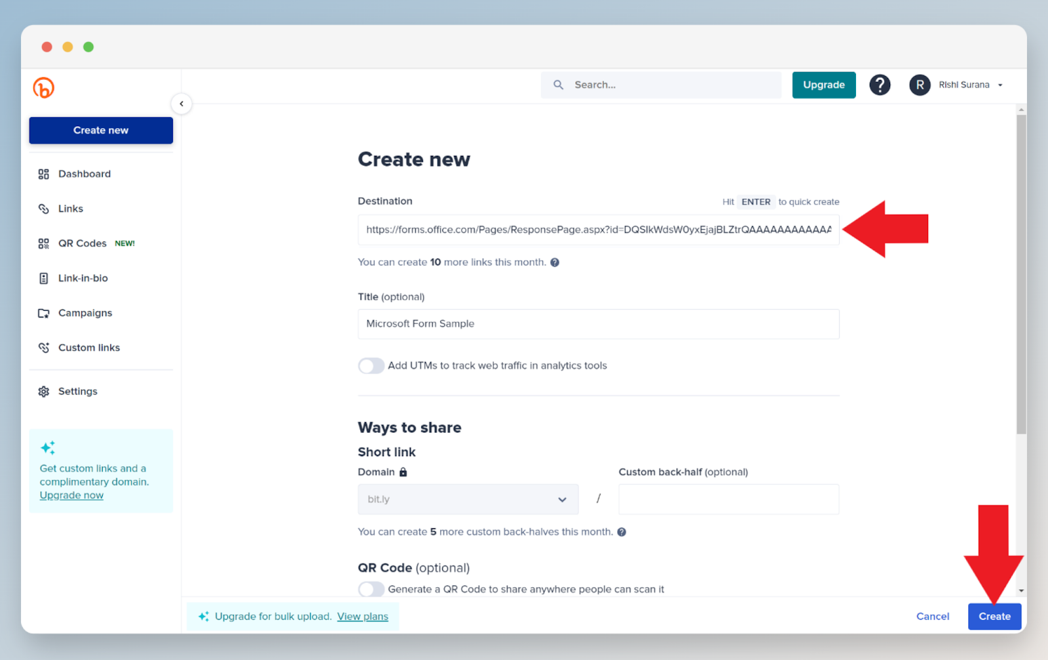Open Campaigns via its flag icon
1048x660 pixels.
pyautogui.click(x=43, y=312)
